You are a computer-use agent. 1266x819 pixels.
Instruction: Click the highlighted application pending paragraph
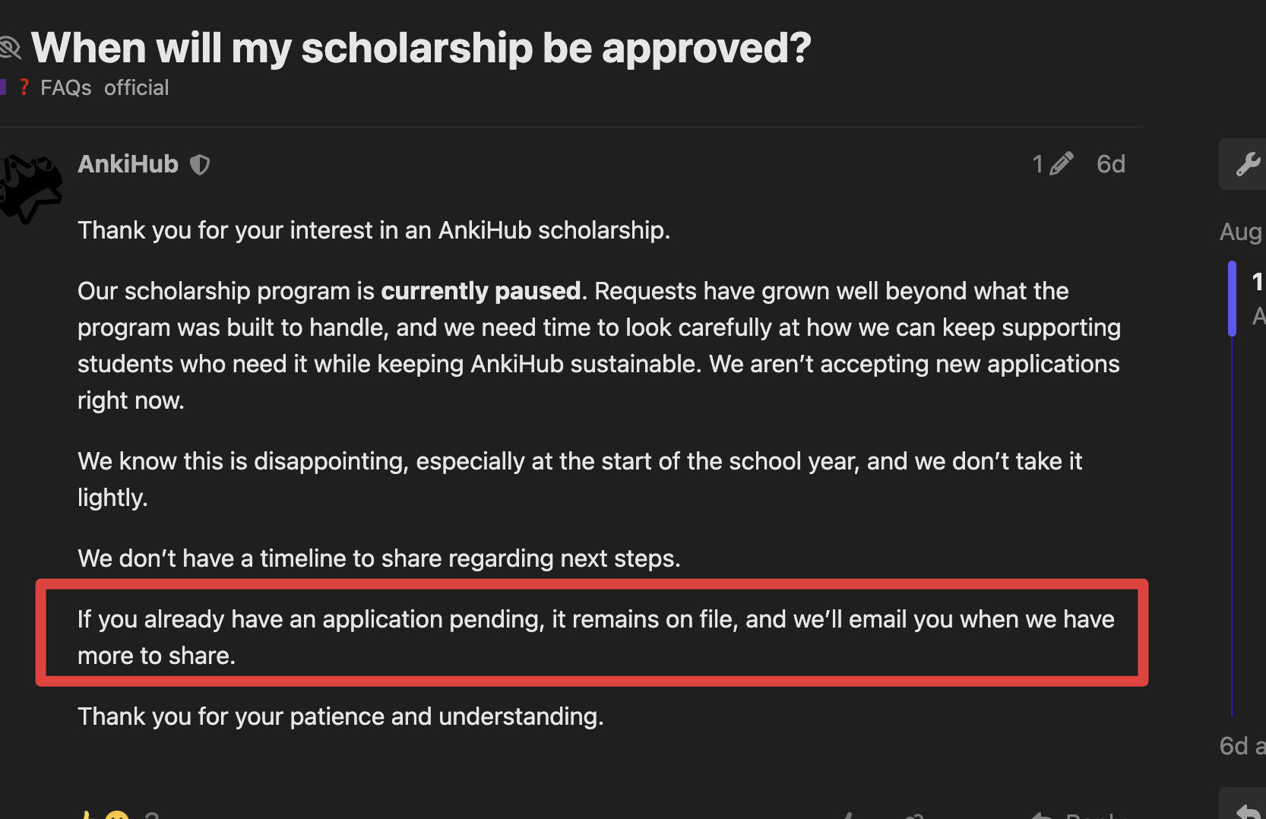pos(596,637)
